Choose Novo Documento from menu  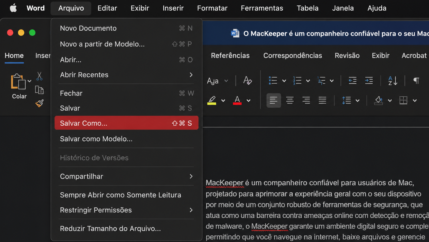126,28
